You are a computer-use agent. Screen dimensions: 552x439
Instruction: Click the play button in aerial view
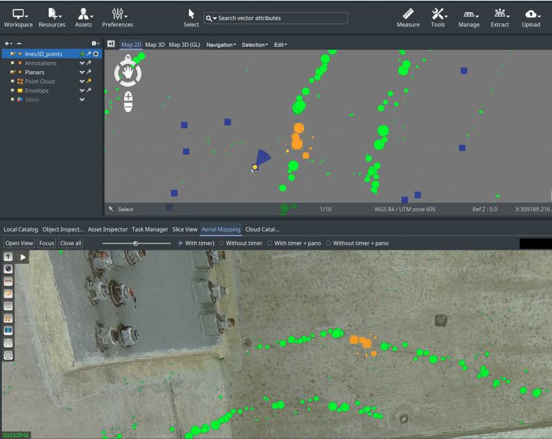[x=23, y=257]
